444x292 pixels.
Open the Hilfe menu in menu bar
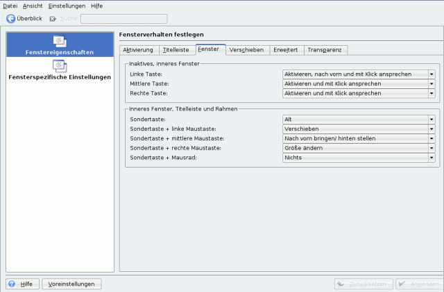(x=97, y=6)
